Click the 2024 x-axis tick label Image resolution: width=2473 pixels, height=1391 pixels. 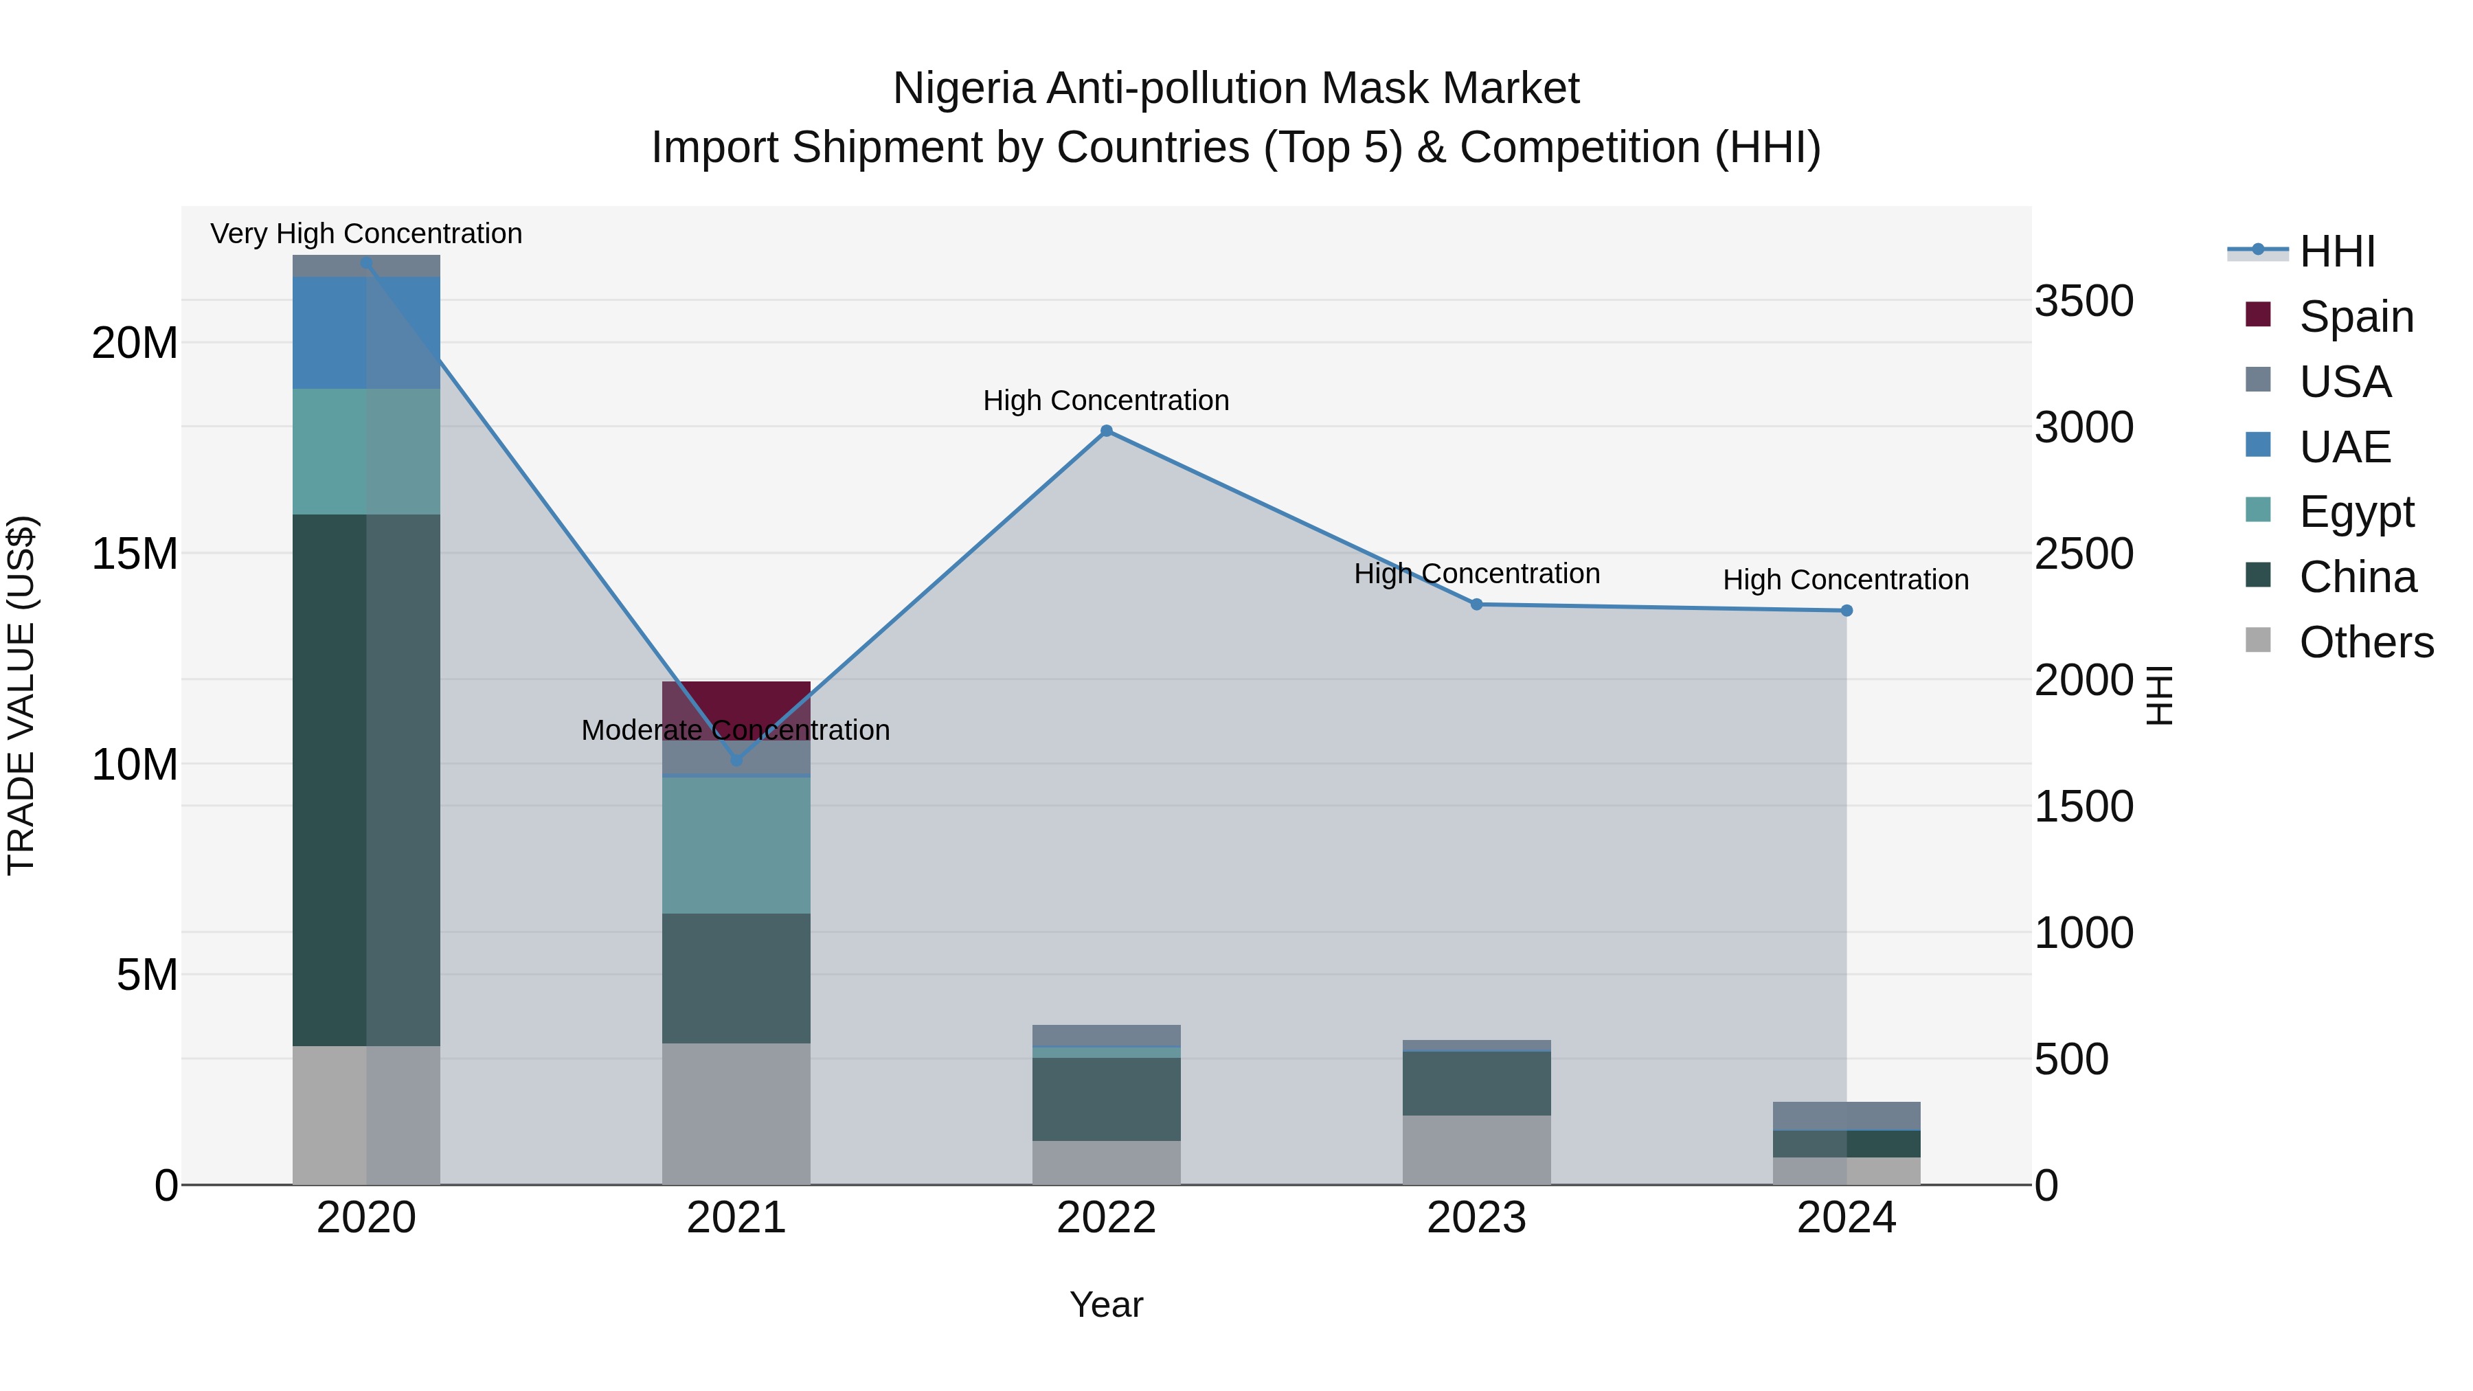(x=1846, y=1218)
